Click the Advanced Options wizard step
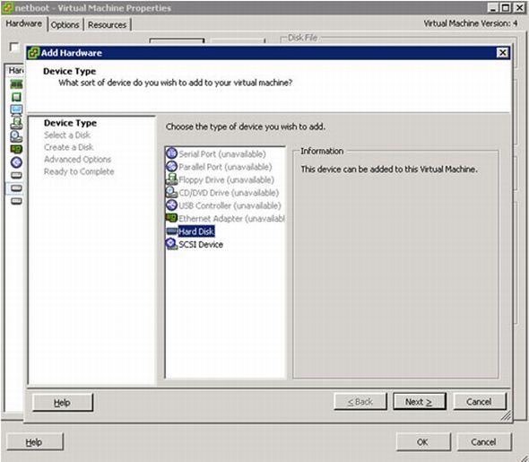 point(78,160)
